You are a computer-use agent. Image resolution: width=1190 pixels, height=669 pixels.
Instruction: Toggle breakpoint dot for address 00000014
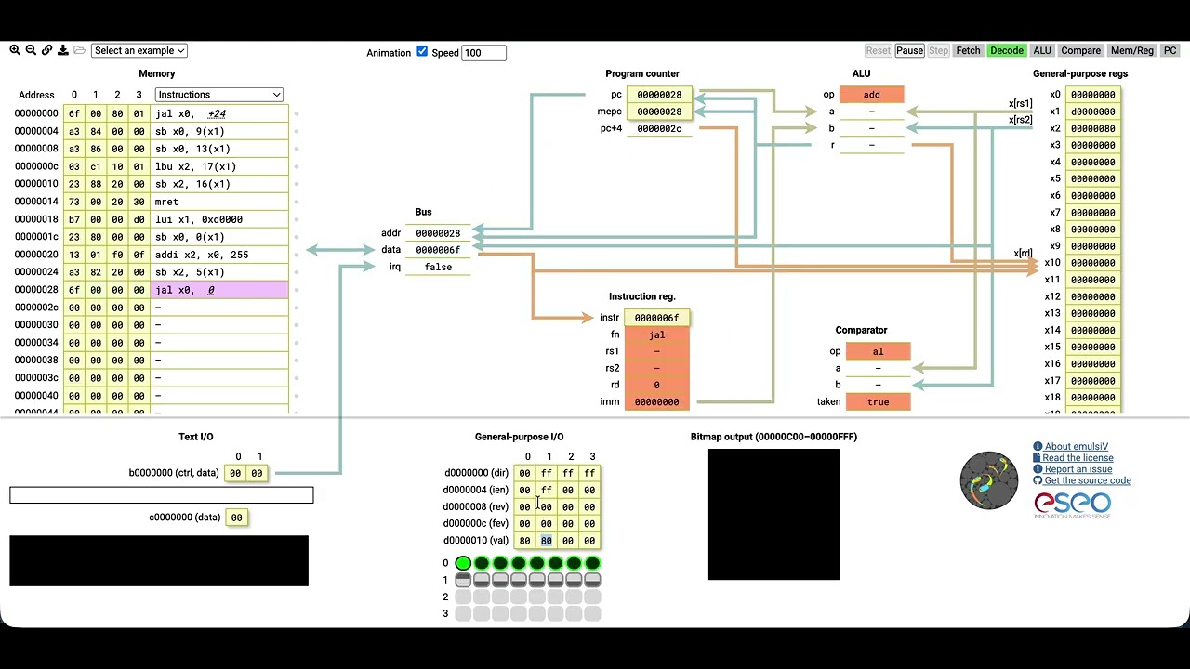coord(297,202)
